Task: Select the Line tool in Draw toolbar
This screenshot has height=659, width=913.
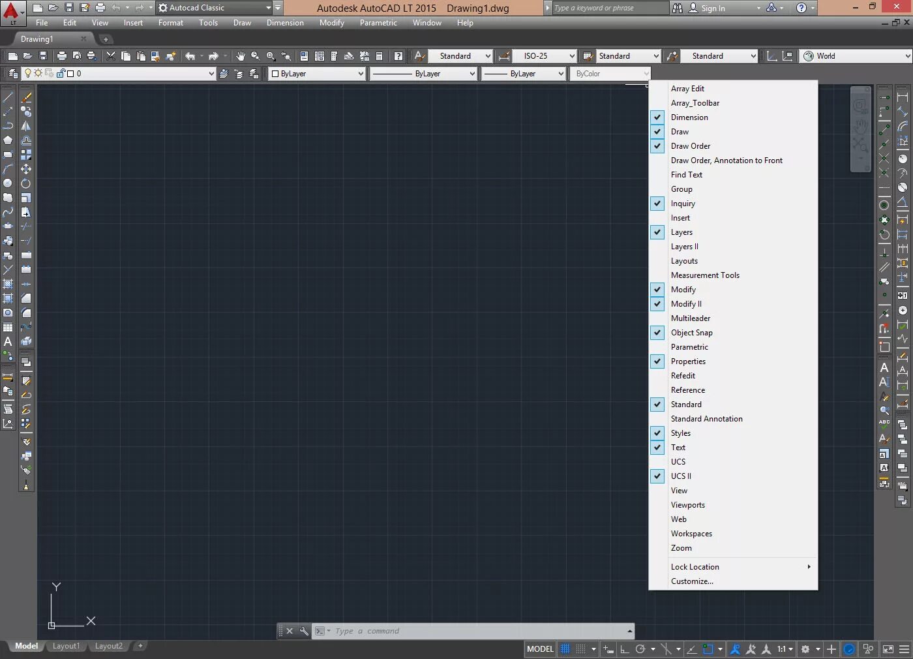Action: tap(8, 97)
